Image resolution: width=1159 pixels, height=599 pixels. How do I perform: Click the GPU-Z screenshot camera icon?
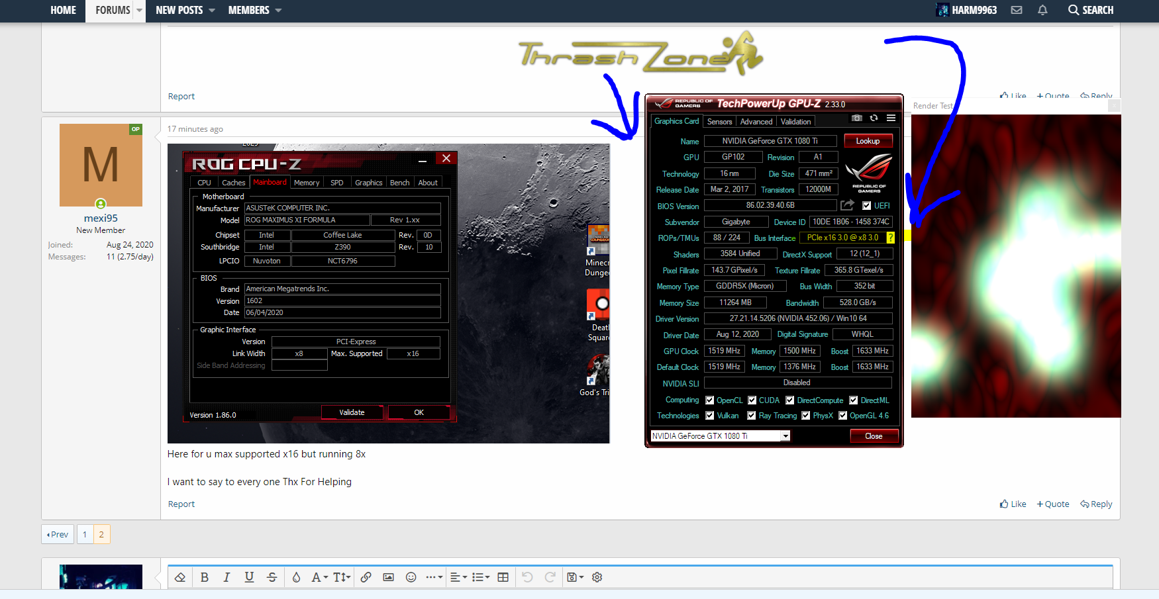(857, 118)
